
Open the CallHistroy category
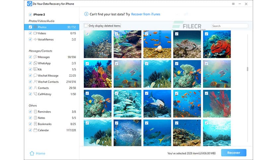click(44, 94)
